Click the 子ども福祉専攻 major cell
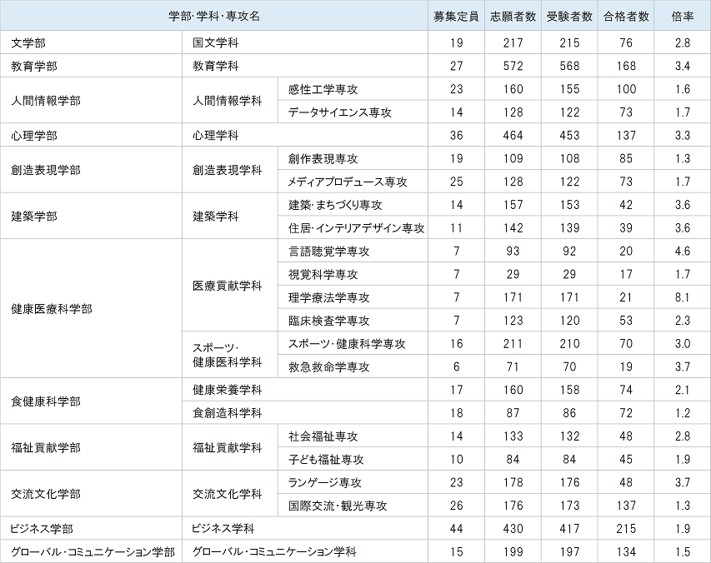 pos(326,459)
